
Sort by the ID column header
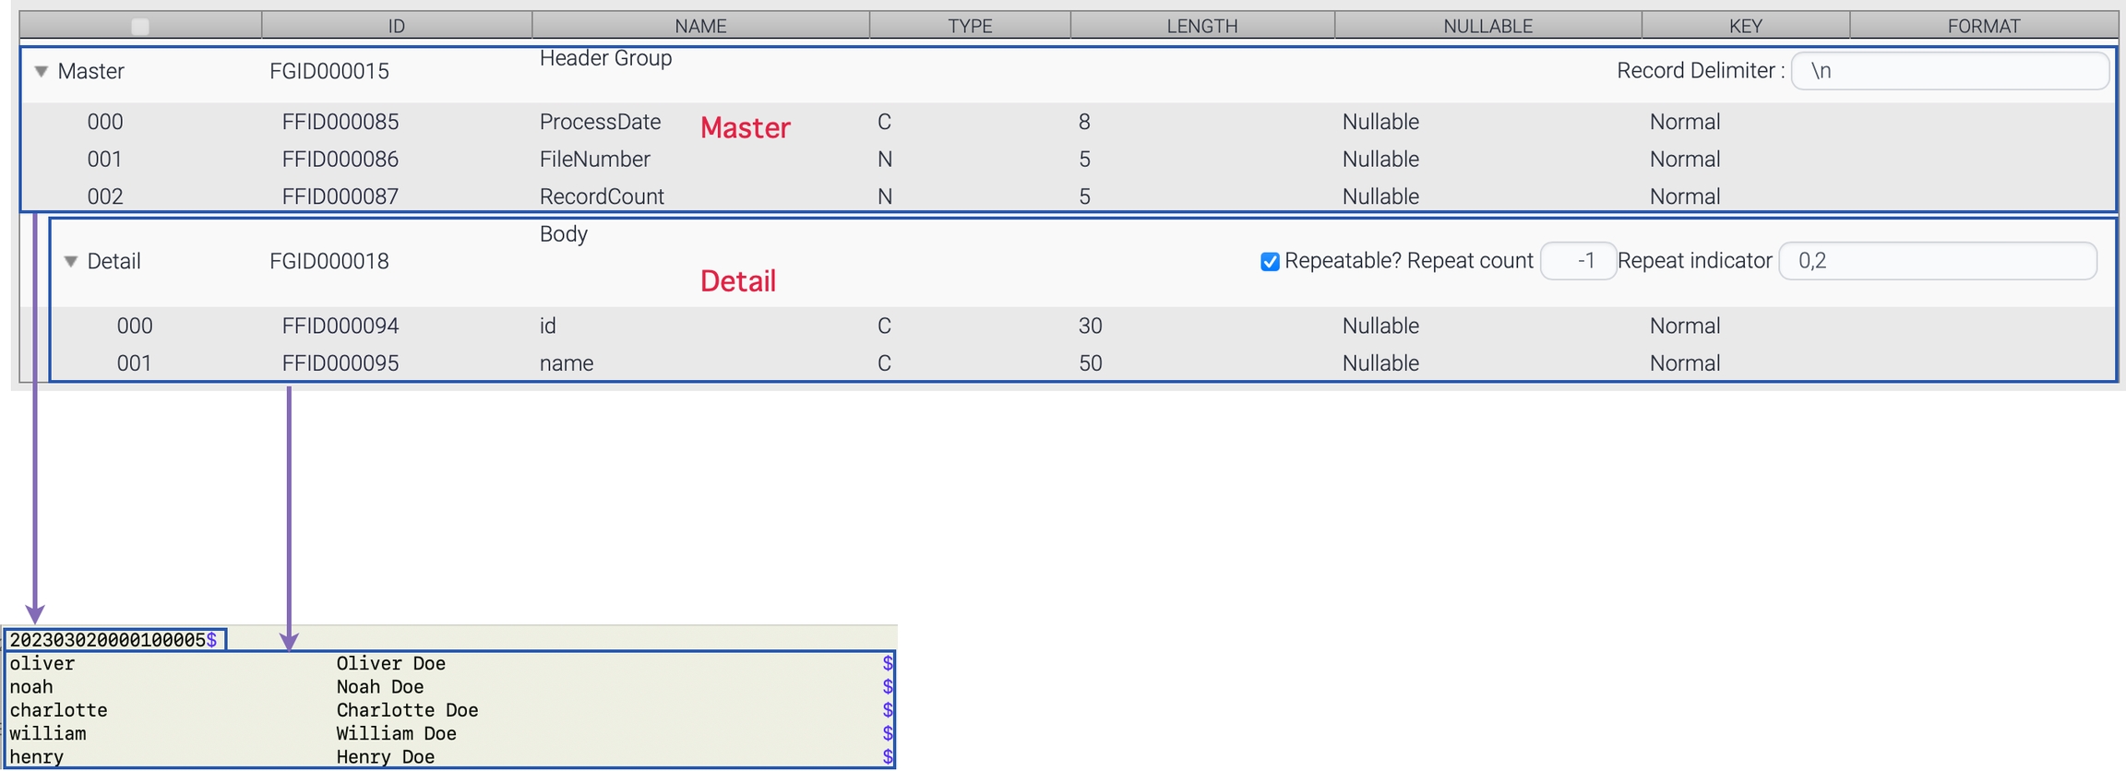(396, 26)
